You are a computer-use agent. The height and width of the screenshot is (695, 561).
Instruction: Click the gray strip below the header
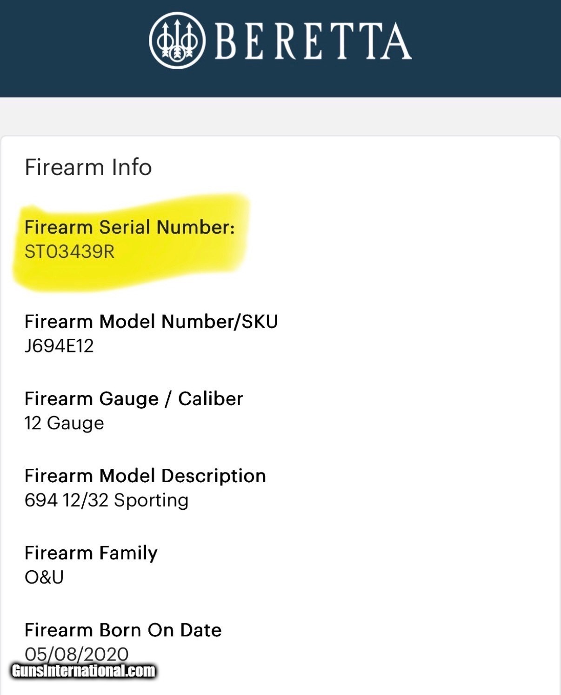pyautogui.click(x=279, y=115)
